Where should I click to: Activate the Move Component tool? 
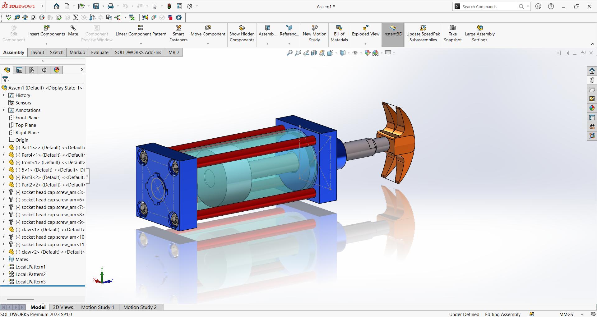tap(208, 31)
